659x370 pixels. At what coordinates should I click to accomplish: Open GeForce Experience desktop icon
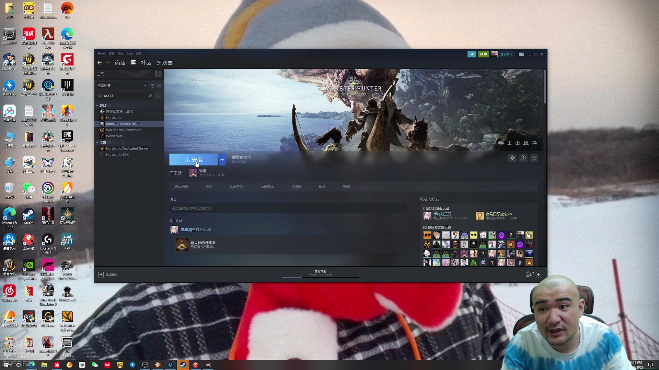pyautogui.click(x=29, y=269)
